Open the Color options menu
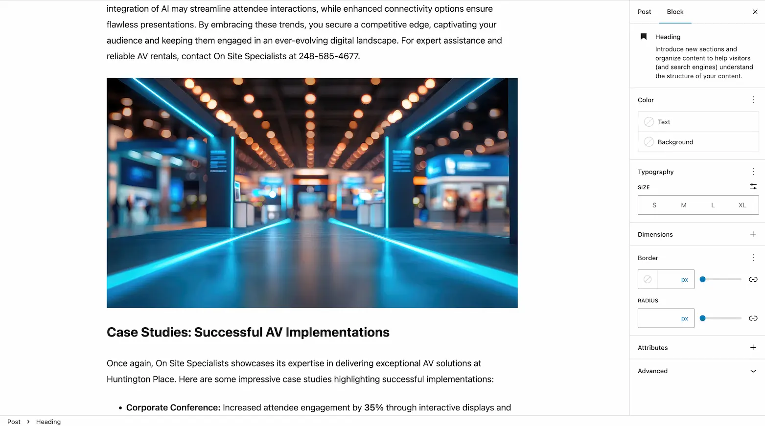The width and height of the screenshot is (765, 426). pyautogui.click(x=753, y=99)
